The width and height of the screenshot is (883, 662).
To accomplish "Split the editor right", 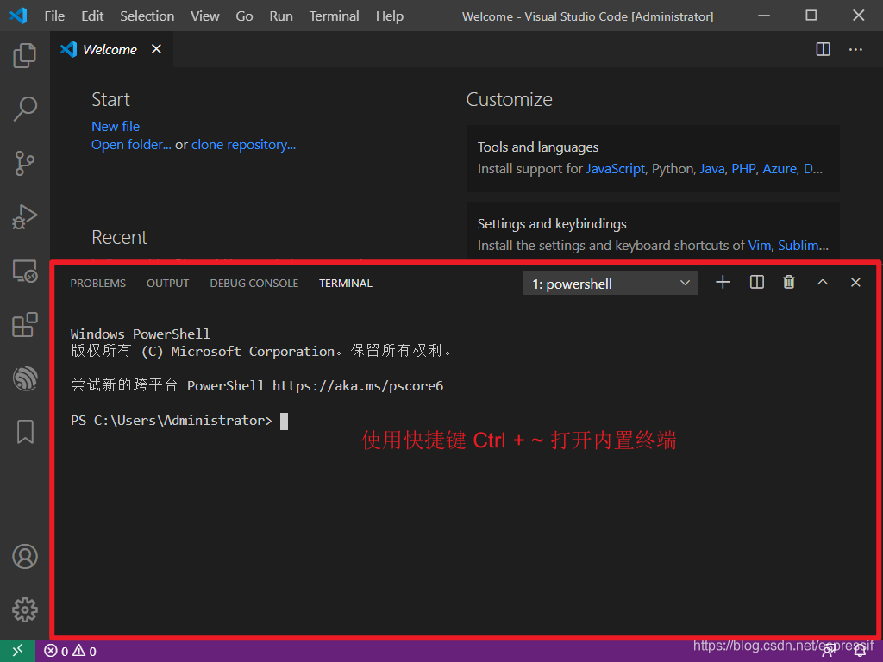I will [x=823, y=49].
